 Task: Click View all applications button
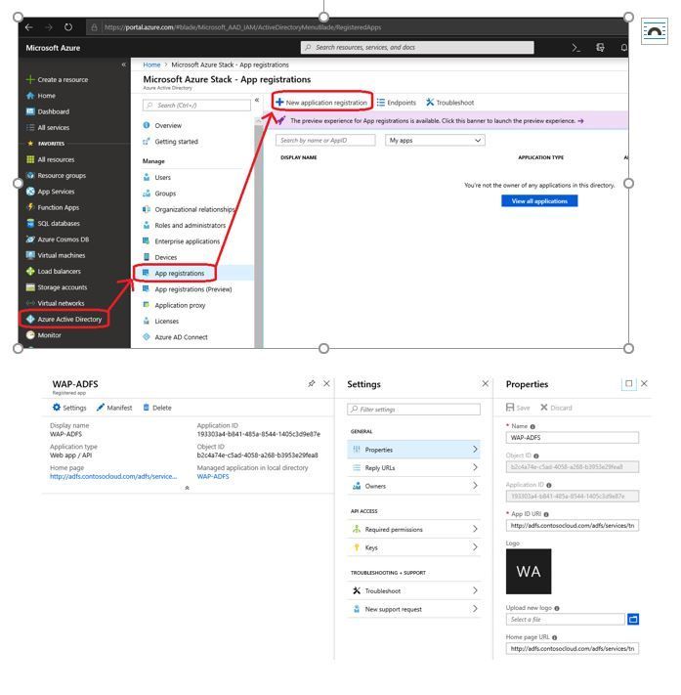(539, 201)
